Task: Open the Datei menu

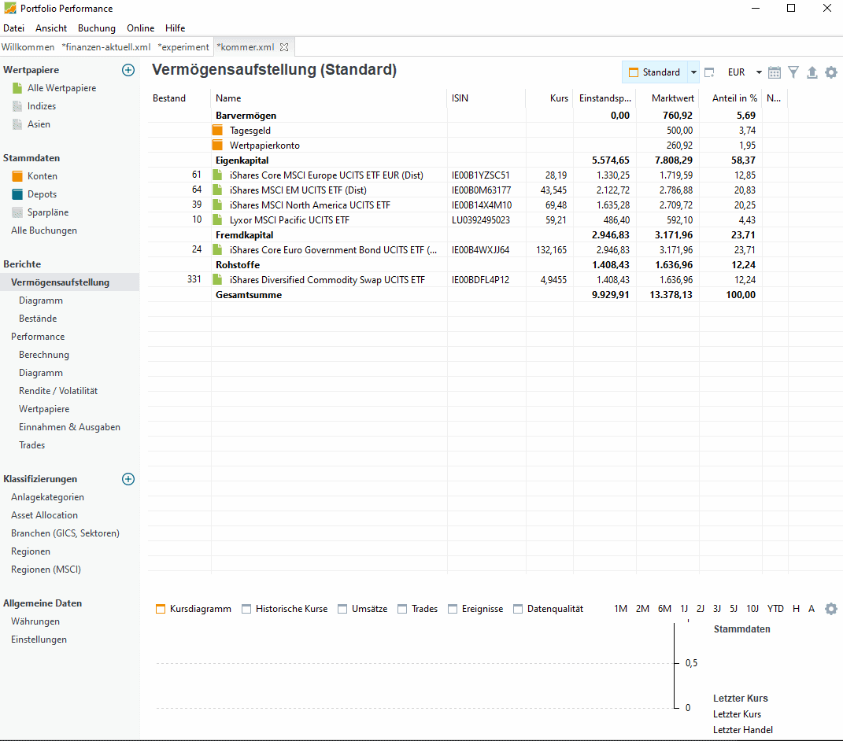Action: coord(14,28)
